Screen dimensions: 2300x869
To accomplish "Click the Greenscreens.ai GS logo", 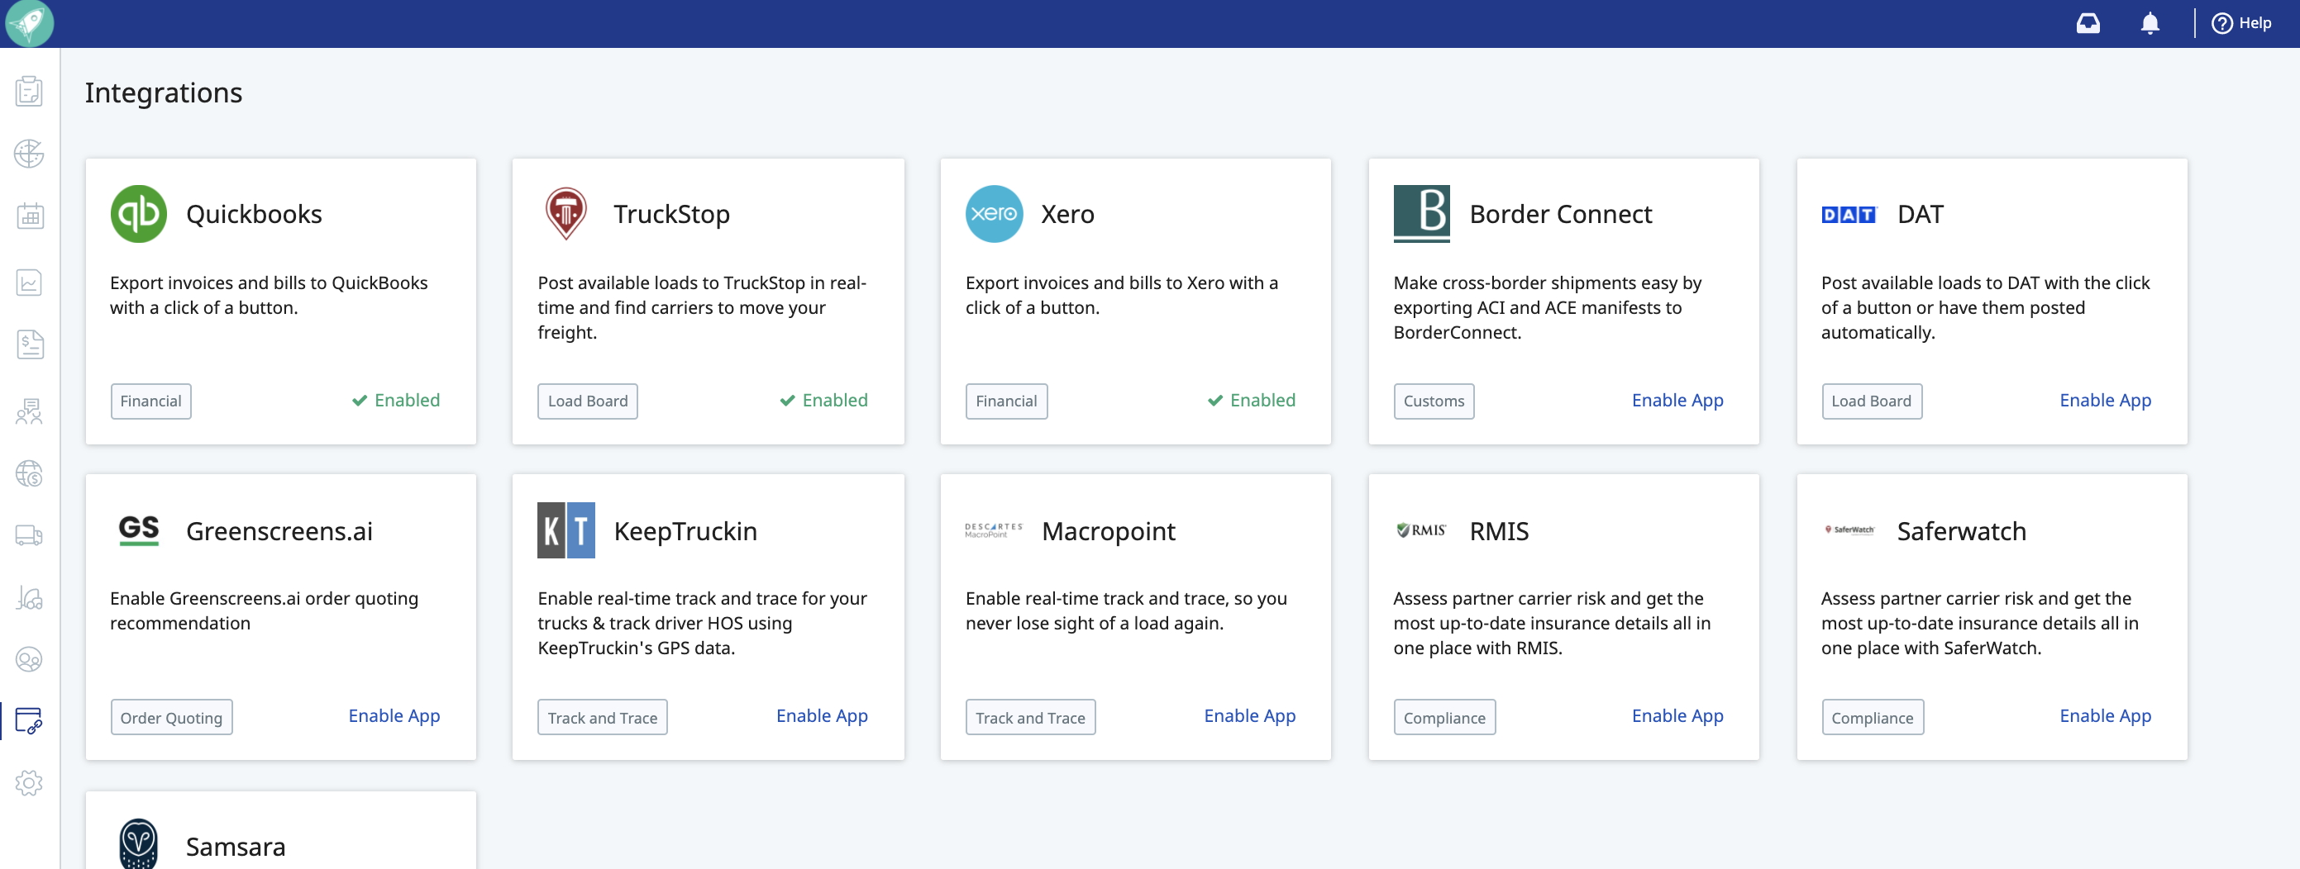I will click(x=138, y=530).
